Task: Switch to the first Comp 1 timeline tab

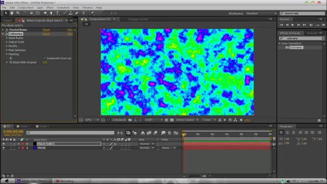Action: point(24,126)
